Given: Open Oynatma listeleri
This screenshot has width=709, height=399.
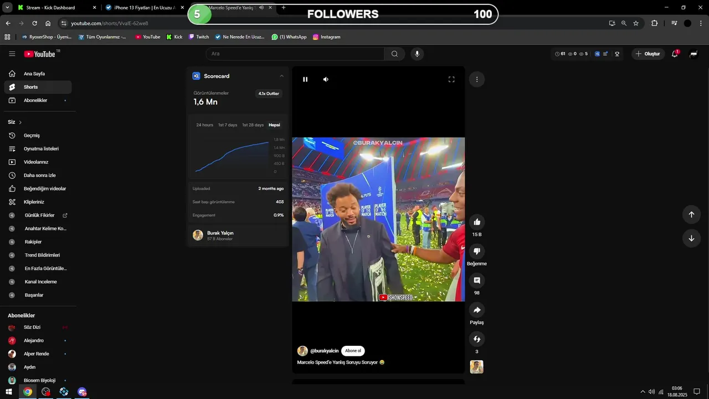Looking at the screenshot, I should coord(38,149).
